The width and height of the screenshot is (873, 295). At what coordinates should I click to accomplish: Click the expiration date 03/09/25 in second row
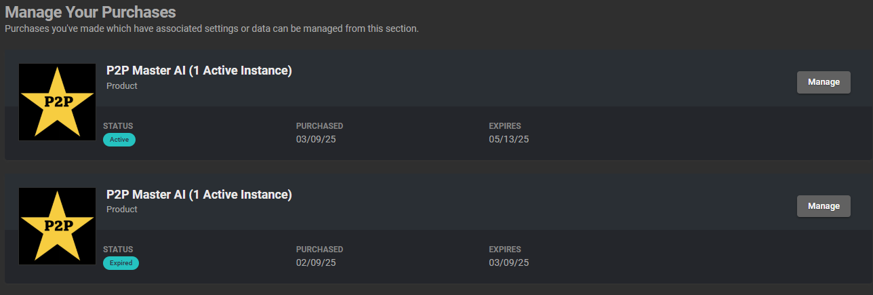point(509,262)
